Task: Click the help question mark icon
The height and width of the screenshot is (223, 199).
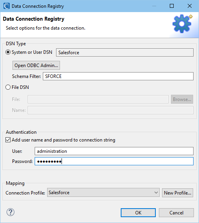Action: click(11, 212)
